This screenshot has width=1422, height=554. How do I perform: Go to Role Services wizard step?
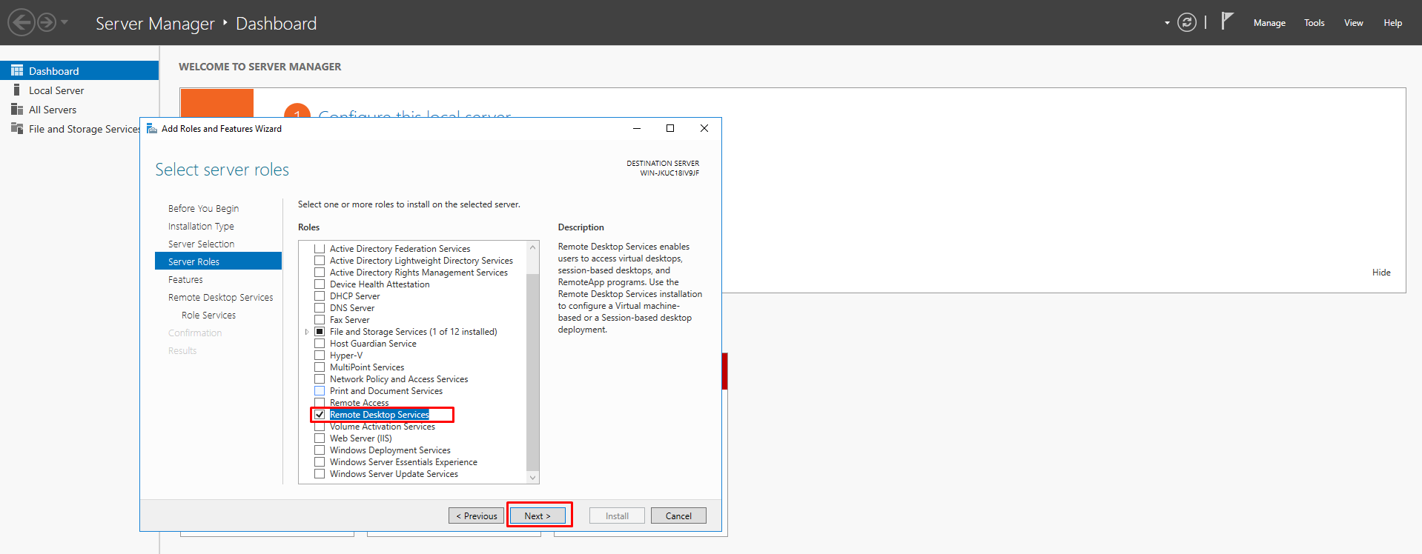coord(208,316)
